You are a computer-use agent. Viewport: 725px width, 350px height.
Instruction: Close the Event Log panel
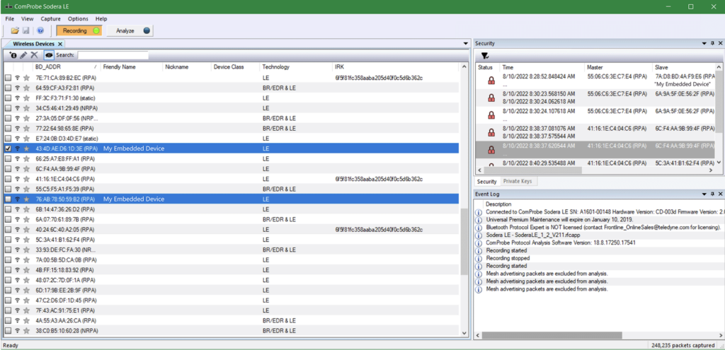coord(720,194)
